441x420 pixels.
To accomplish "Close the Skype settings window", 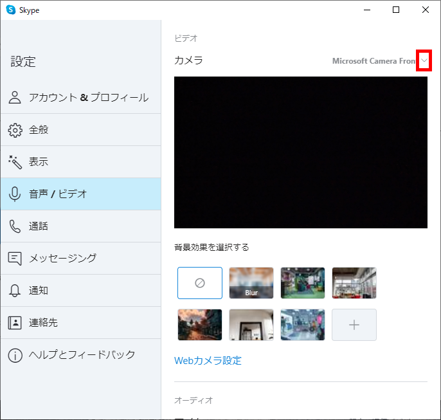I will point(426,10).
